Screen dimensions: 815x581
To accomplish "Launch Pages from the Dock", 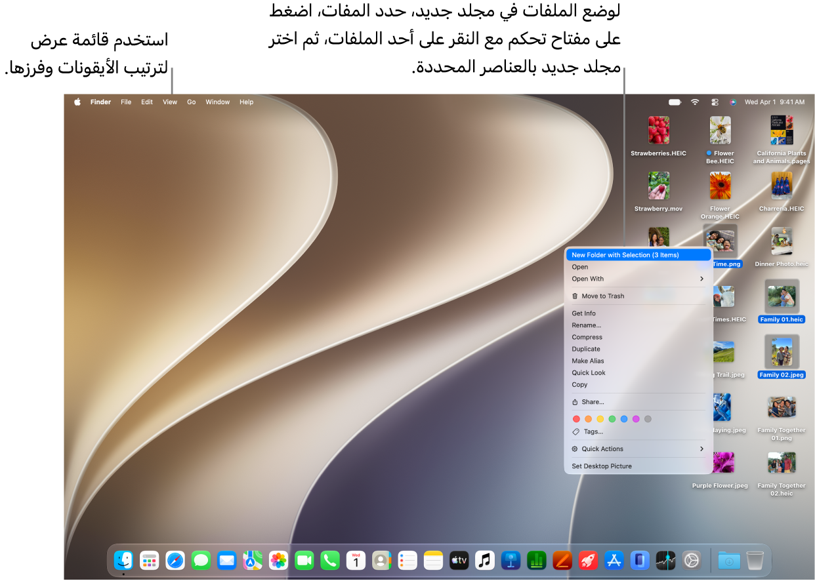I will tap(562, 560).
